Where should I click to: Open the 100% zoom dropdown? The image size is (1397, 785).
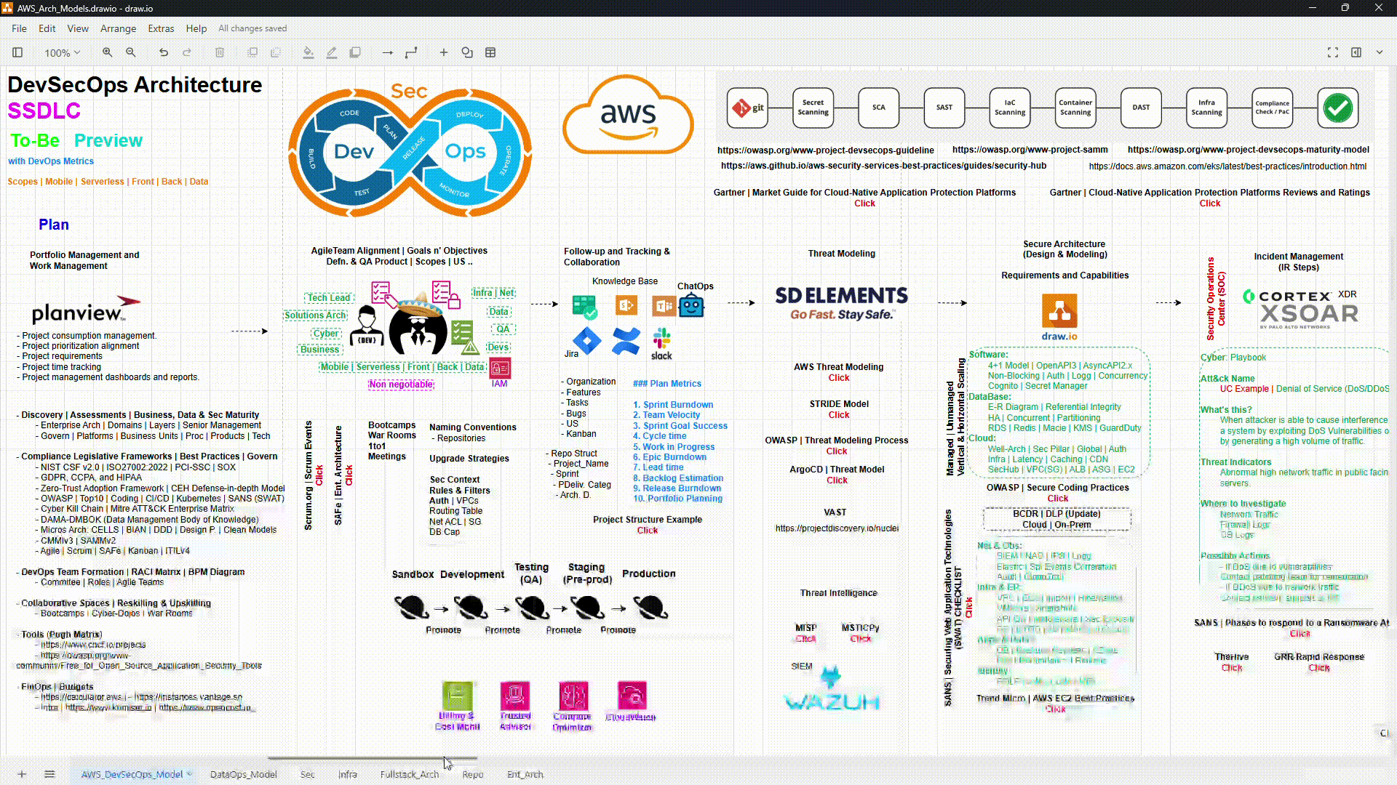point(62,53)
